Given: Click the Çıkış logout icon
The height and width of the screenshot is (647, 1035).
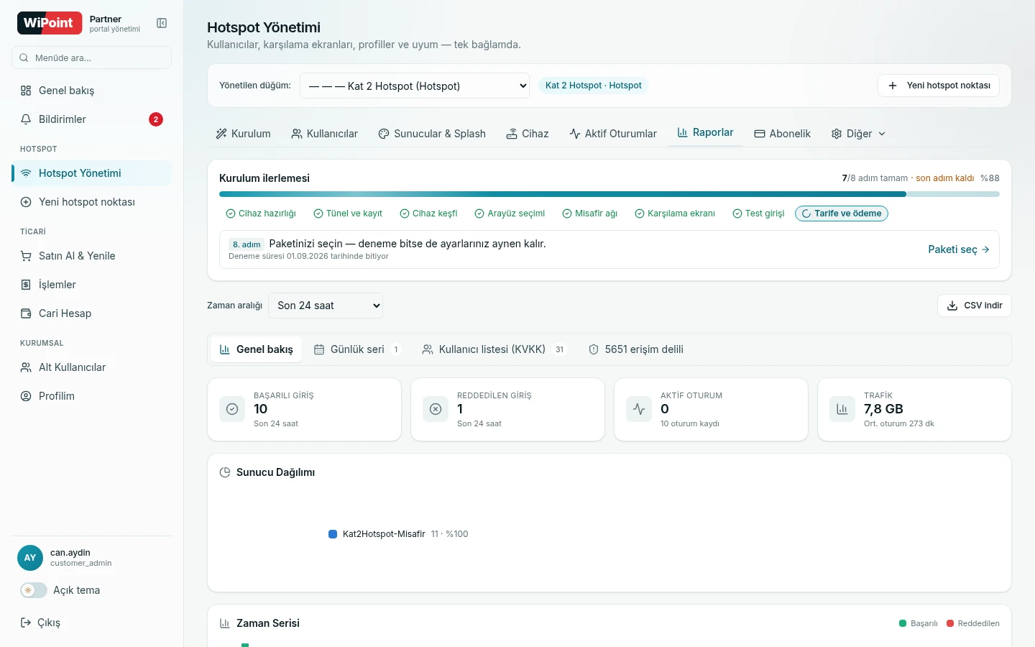Looking at the screenshot, I should pos(26,623).
